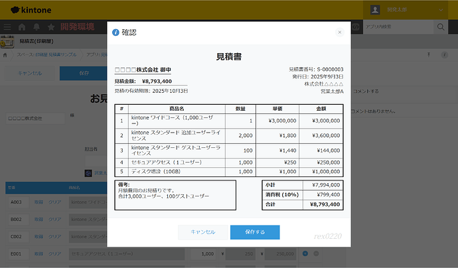
Task: Click the 見積書(印刷屋) app icon
Action: (x=7, y=41)
